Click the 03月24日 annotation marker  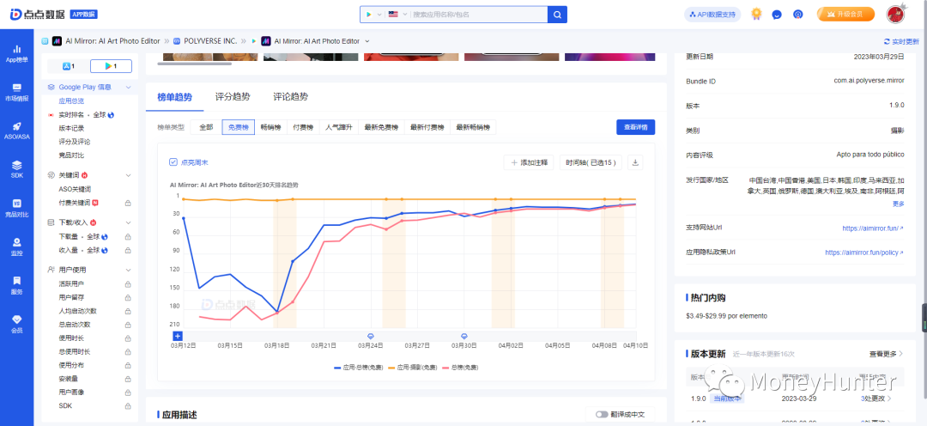click(x=371, y=336)
